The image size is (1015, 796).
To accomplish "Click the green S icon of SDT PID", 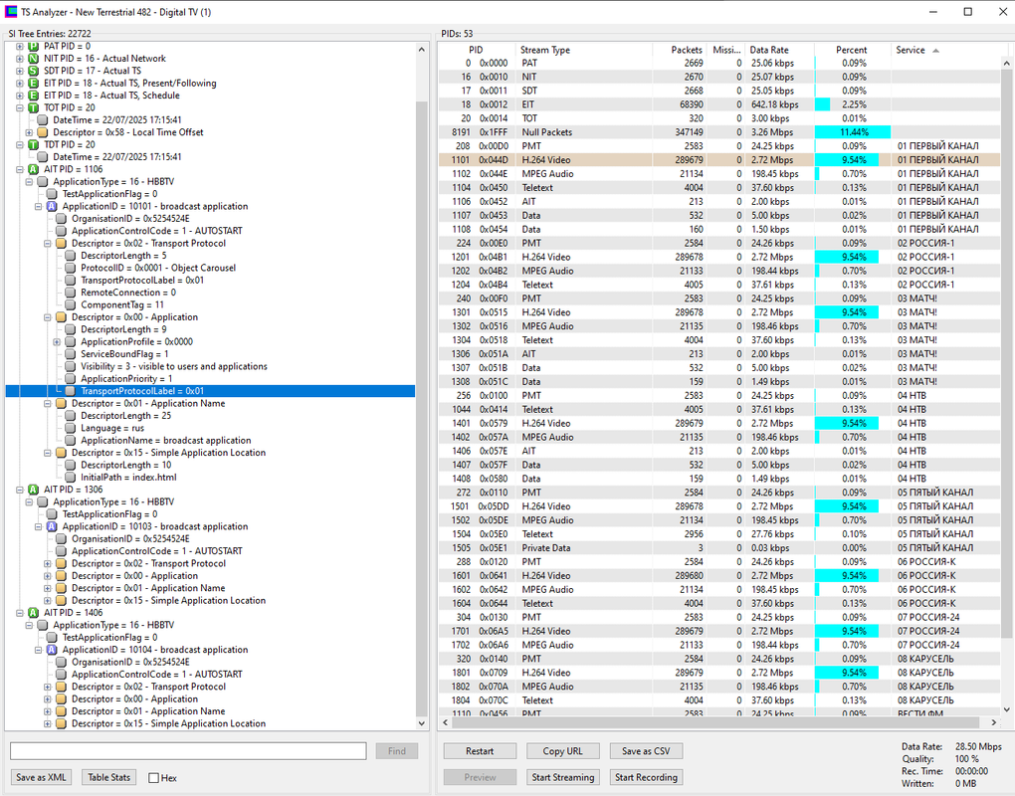I will 33,72.
